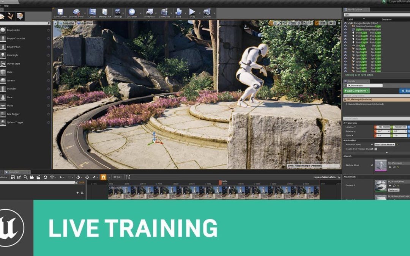This screenshot has width=410, height=256.
Task: Open the Add Component dropdown
Action: click(x=356, y=91)
